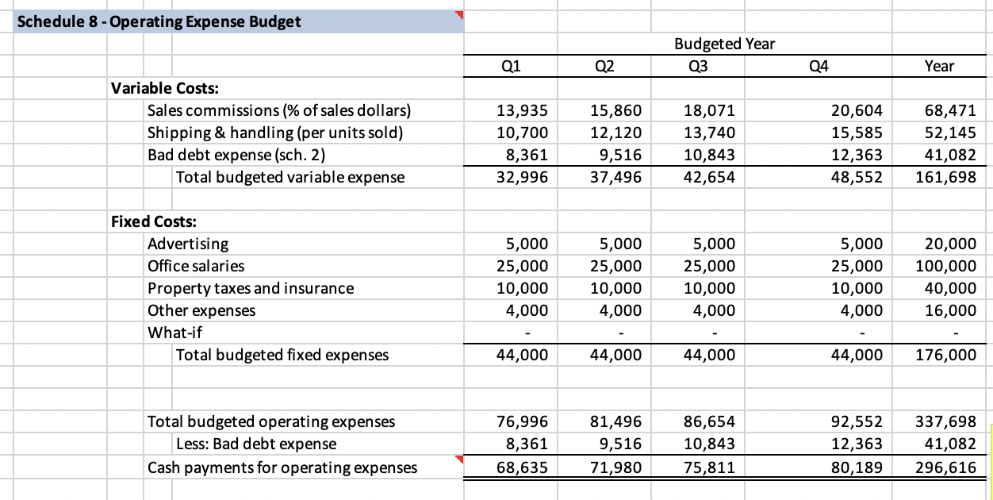This screenshot has width=993, height=500.
Task: Select the Q2 column header cell
Action: tap(604, 66)
